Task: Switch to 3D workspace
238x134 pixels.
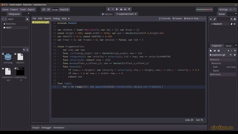Action: pyautogui.click(x=48, y=9)
